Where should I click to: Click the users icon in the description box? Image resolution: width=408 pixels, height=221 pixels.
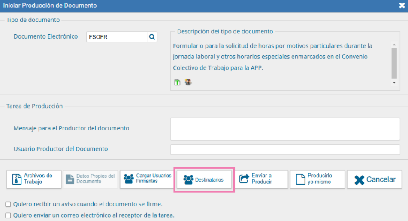[x=188, y=82]
